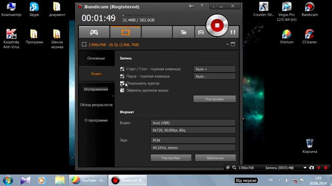Enable Эффекты щелчков мыши checkbox
Image resolution: width=332 pixels, height=186 pixels.
[122, 90]
